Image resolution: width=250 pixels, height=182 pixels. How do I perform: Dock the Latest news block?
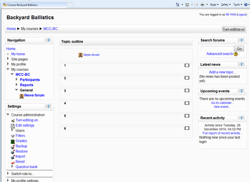(242, 64)
